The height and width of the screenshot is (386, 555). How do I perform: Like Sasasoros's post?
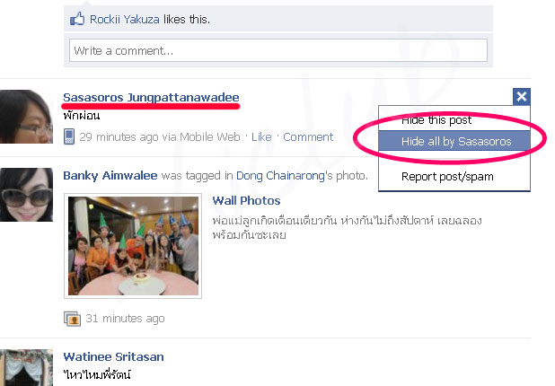click(261, 137)
